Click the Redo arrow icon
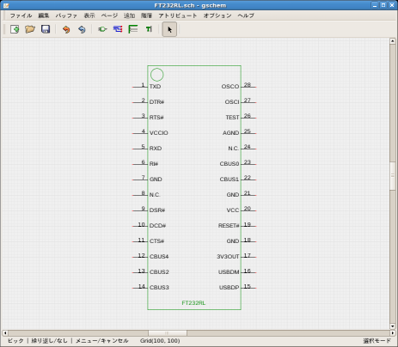 point(82,29)
